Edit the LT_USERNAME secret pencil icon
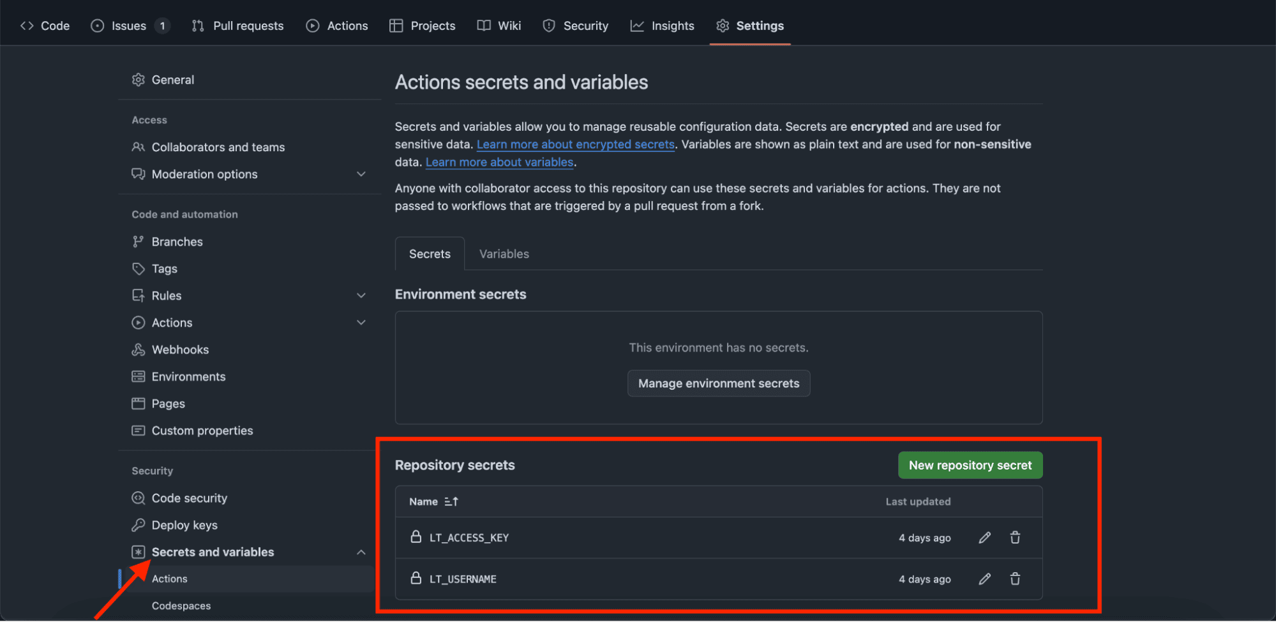The height and width of the screenshot is (622, 1276). point(984,579)
